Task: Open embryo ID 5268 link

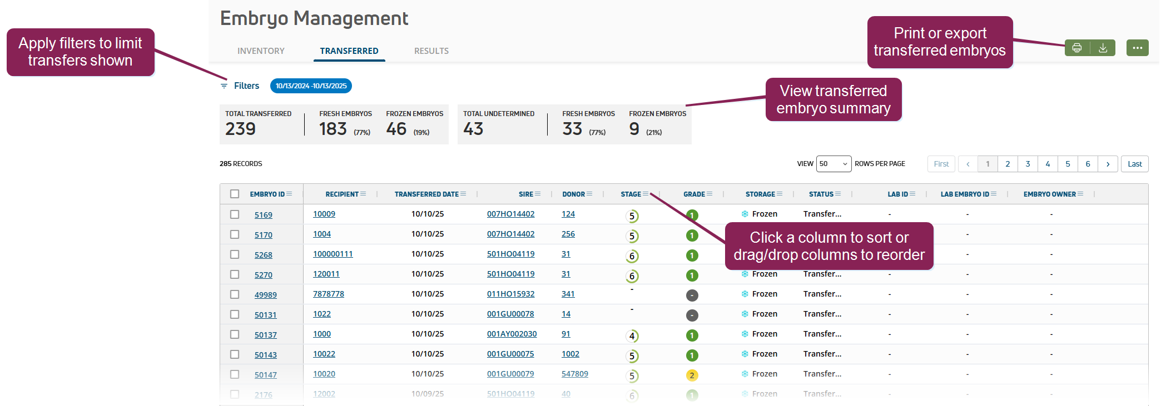Action: pyautogui.click(x=263, y=255)
